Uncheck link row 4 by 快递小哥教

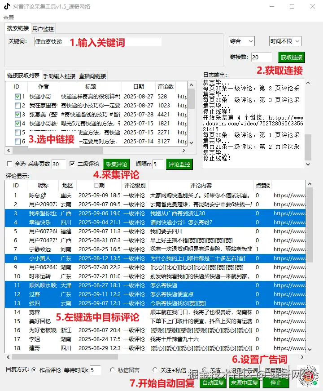click(x=17, y=124)
